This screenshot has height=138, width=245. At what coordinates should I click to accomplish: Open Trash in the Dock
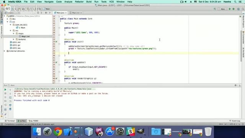point(208,131)
